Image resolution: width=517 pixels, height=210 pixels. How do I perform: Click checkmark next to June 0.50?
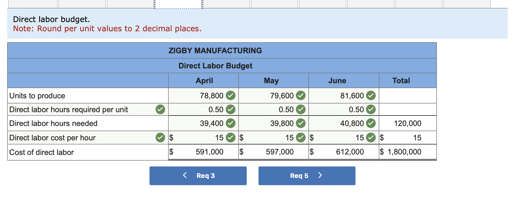(371, 109)
